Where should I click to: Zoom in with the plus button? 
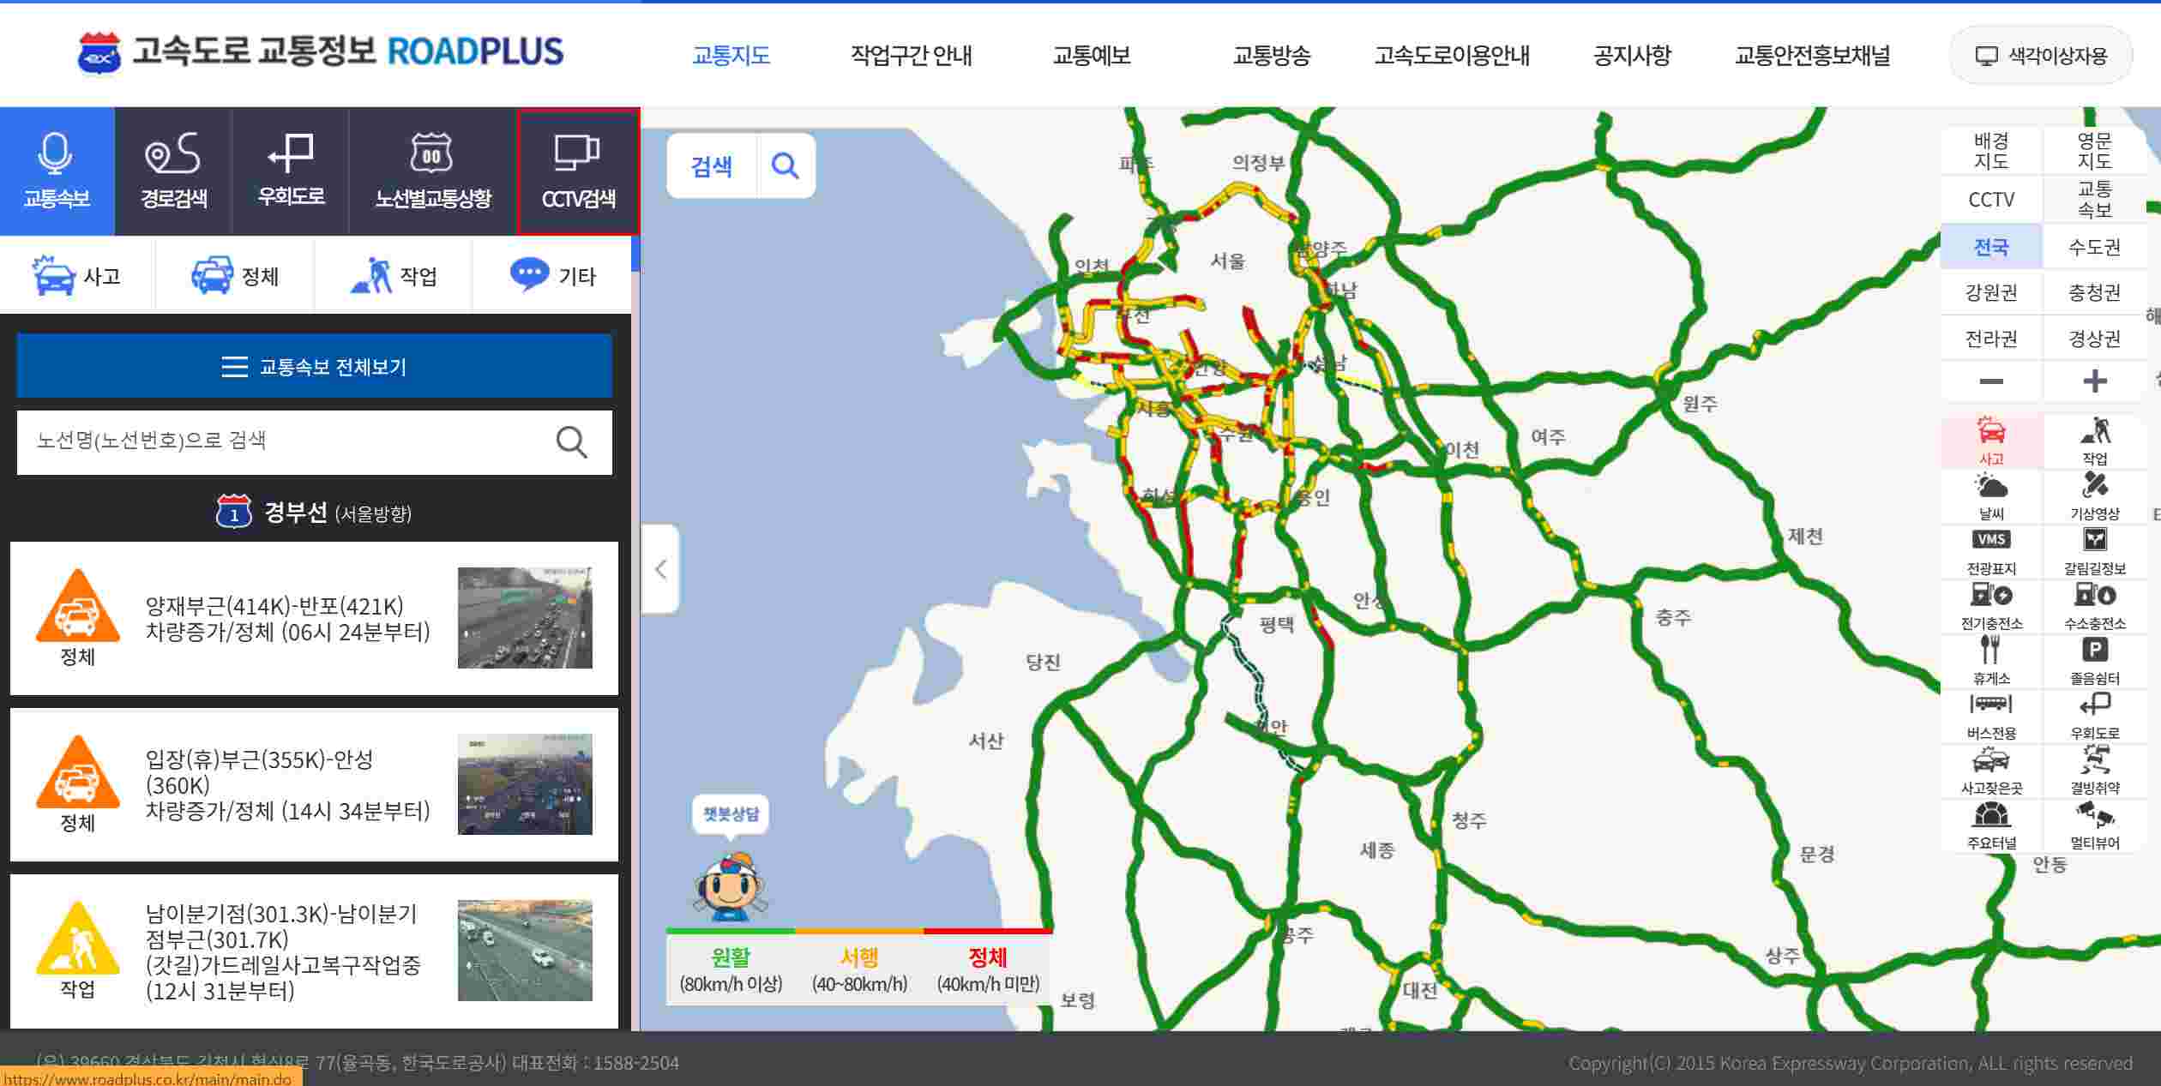coord(2094,381)
